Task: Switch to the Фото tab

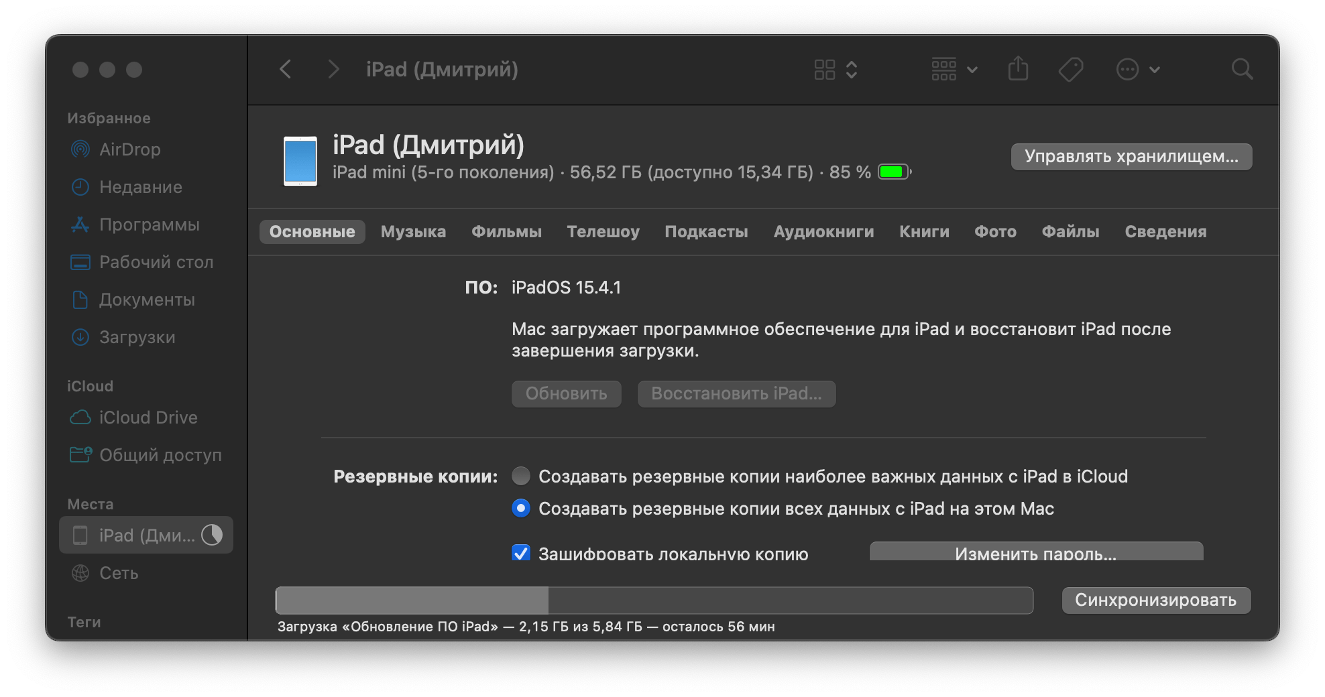Action: pyautogui.click(x=995, y=232)
